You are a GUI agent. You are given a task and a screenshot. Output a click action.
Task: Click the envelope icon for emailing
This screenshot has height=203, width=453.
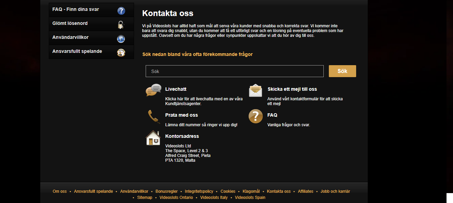[x=255, y=90]
